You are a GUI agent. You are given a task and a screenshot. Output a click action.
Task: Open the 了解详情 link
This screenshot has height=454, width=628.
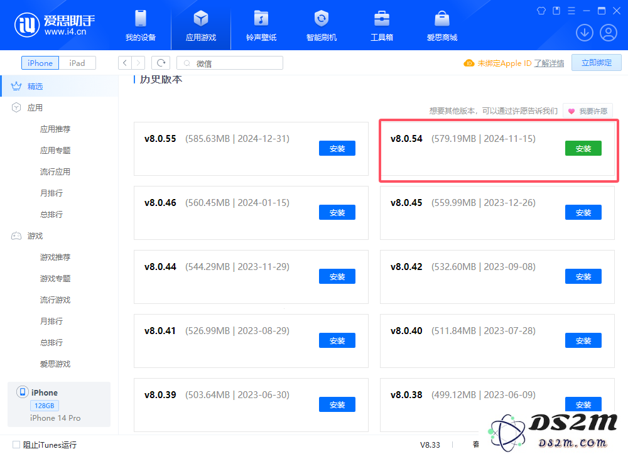[x=549, y=63]
